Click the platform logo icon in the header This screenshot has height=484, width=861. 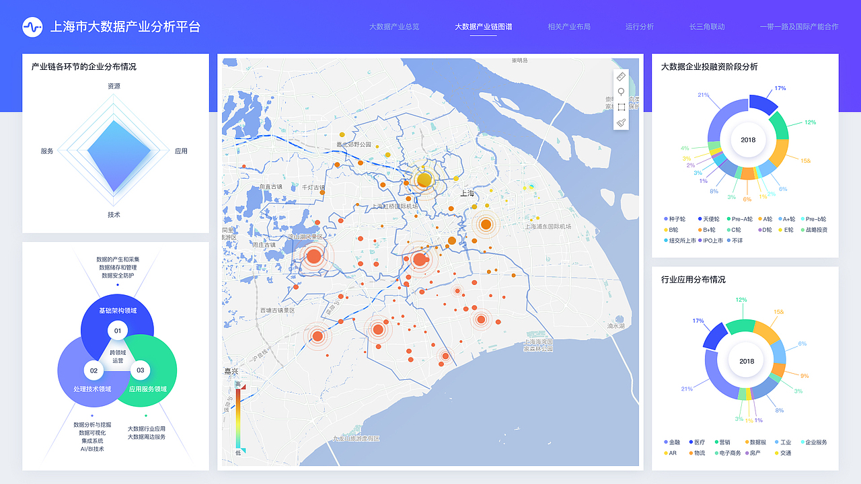tap(32, 27)
